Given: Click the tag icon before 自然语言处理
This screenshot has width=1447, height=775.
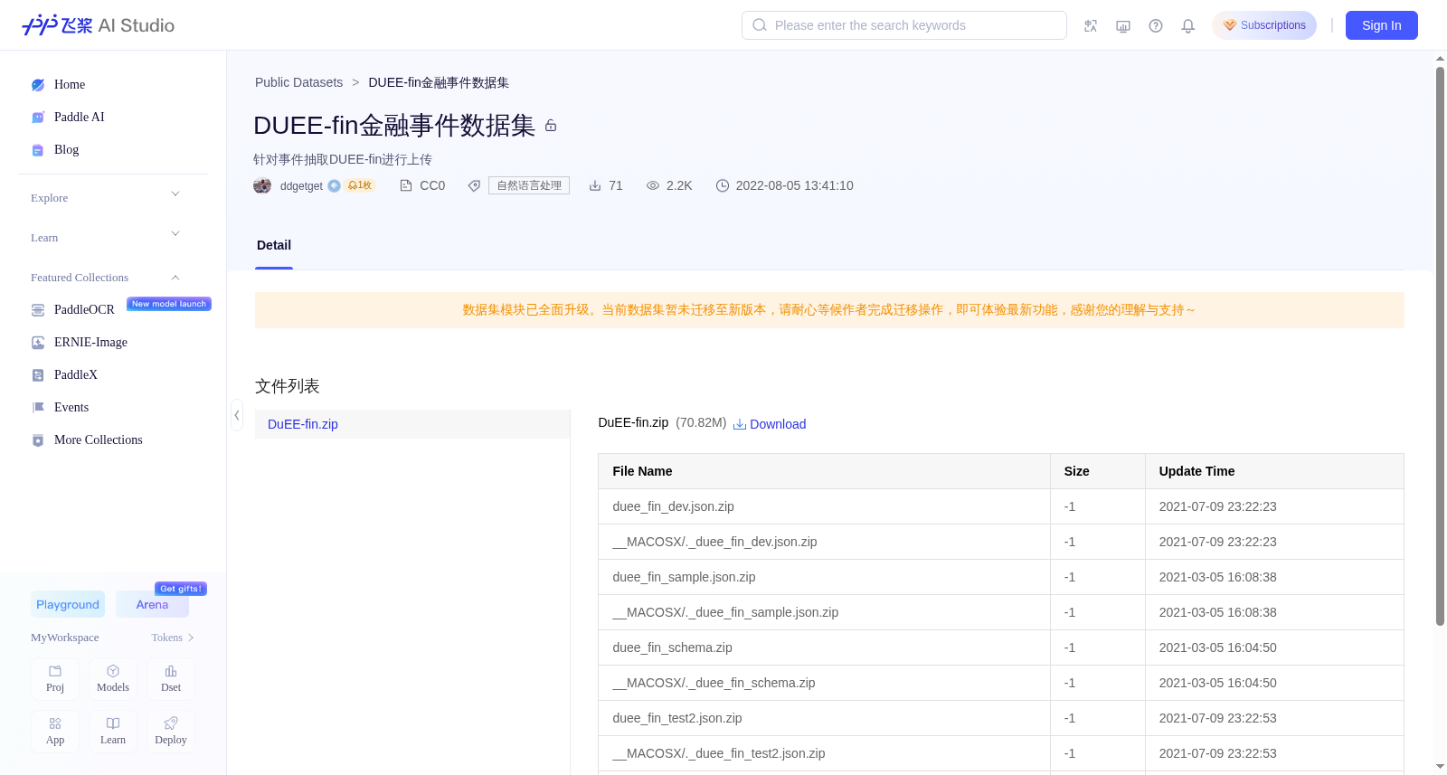Looking at the screenshot, I should click(474, 185).
